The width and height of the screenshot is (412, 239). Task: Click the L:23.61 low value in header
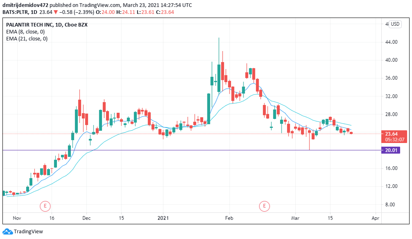point(145,12)
